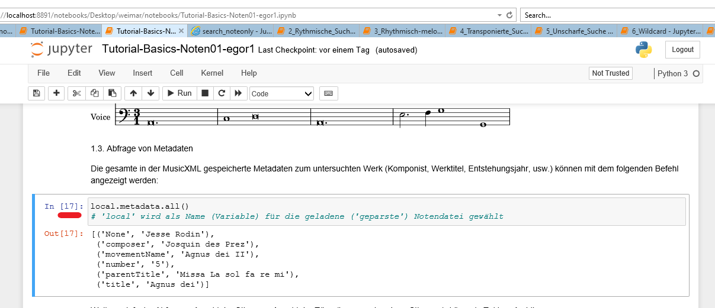Move selected cell down arrow
Viewport: 715px width, 308px height.
tap(150, 93)
